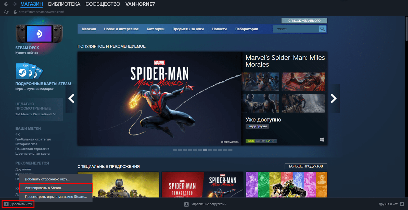
Task: Click БОЛЬШЕ ПРОДУКТОВ button
Action: point(306,166)
